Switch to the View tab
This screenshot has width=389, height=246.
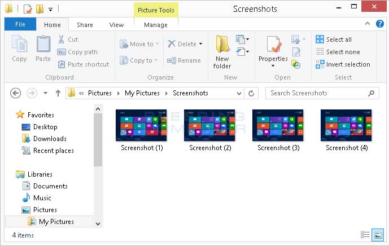click(116, 25)
